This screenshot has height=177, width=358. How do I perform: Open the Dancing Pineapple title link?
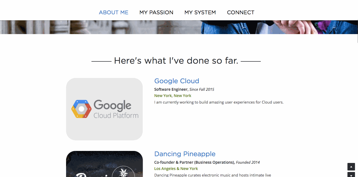click(185, 154)
